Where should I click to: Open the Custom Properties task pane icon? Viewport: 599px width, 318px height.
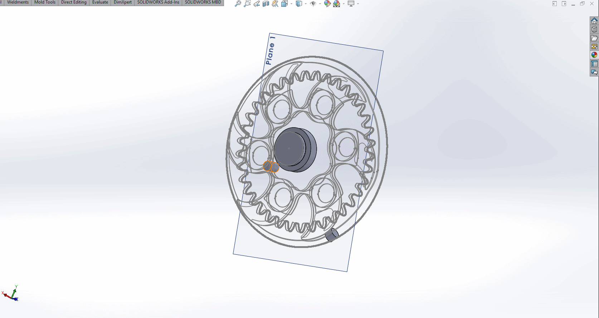pyautogui.click(x=594, y=64)
